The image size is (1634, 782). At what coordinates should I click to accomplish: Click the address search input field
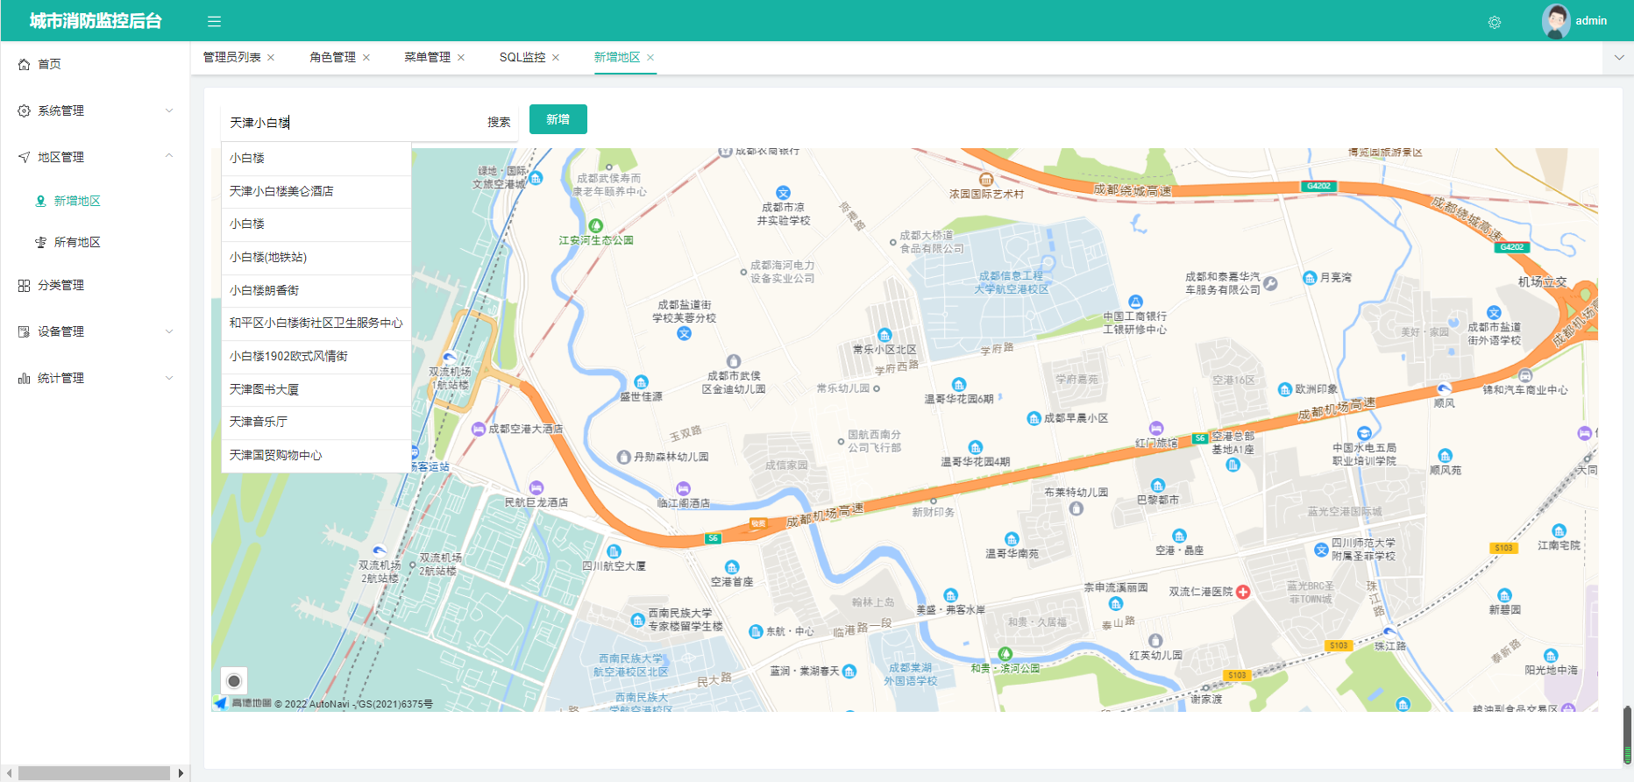point(351,123)
